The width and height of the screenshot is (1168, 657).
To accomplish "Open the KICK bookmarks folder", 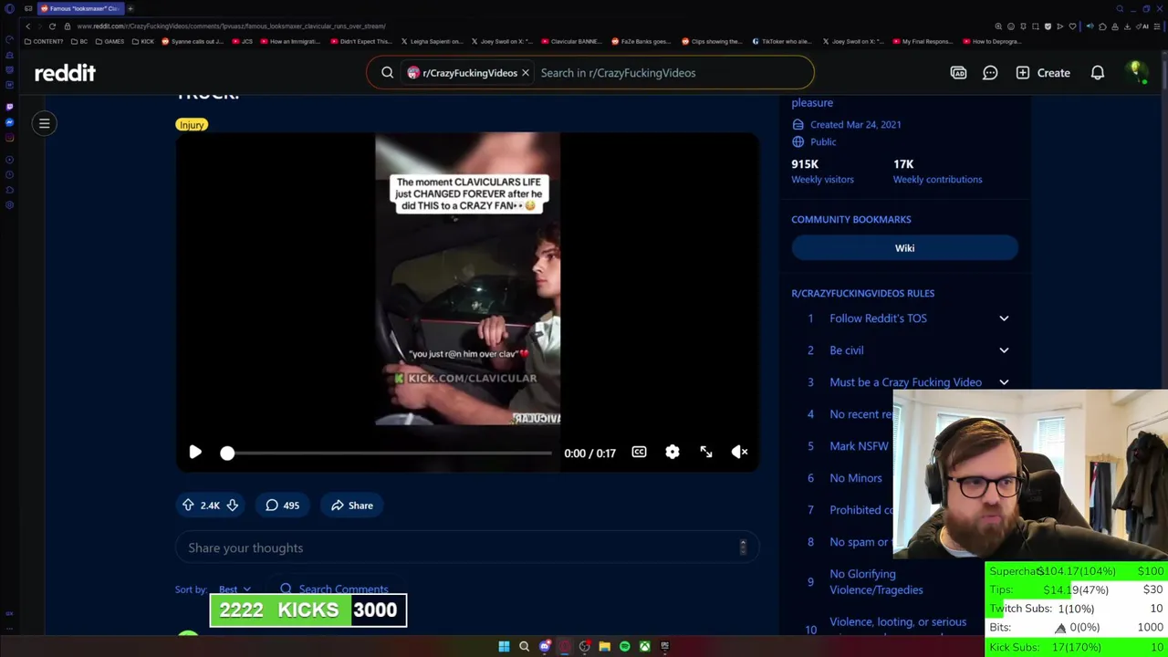I will (x=143, y=41).
